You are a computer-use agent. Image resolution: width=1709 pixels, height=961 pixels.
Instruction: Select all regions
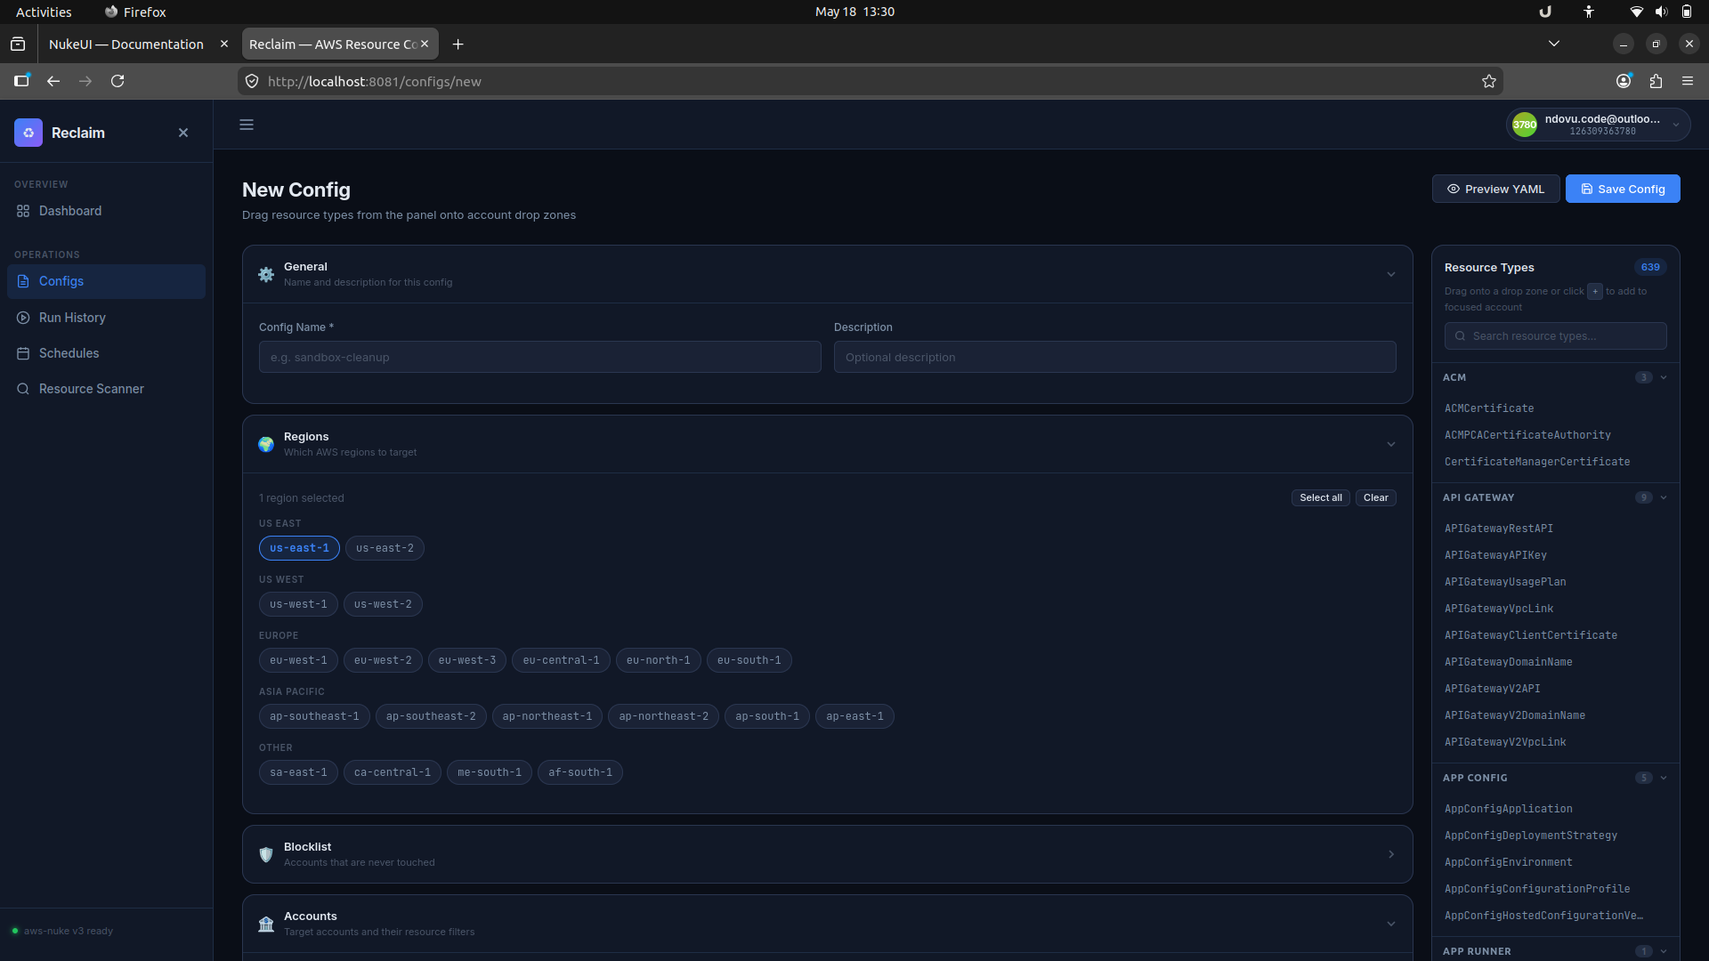click(x=1320, y=497)
